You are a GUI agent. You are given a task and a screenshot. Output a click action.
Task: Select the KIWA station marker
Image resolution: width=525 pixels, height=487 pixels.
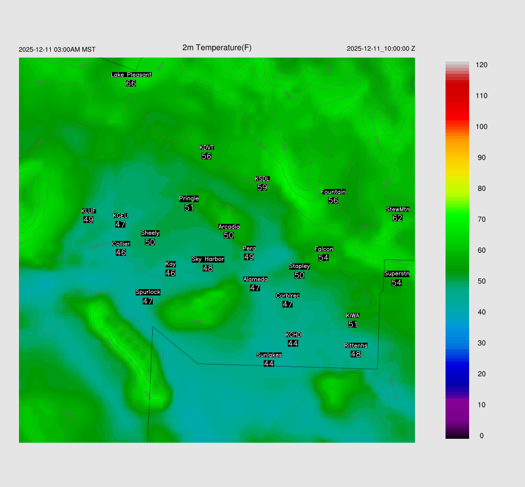tap(353, 315)
